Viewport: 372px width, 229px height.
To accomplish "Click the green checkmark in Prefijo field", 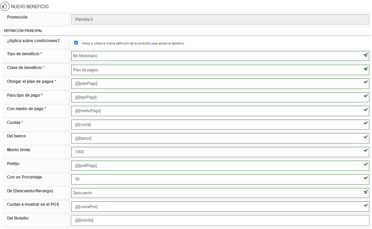I will [366, 164].
